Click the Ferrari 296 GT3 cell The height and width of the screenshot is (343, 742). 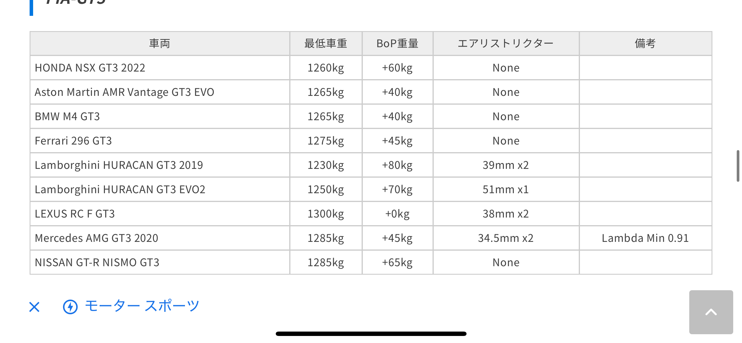(x=73, y=141)
